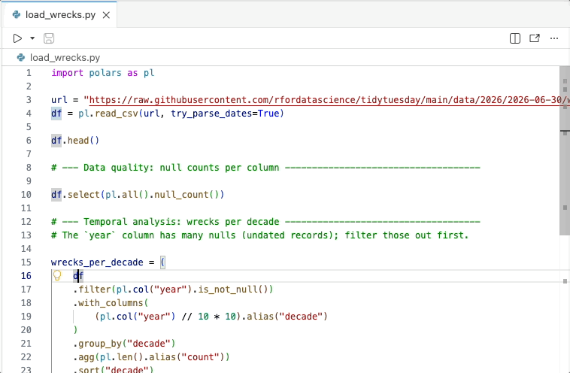
Task: Click the lightbulb code action on line 16
Action: click(x=57, y=275)
